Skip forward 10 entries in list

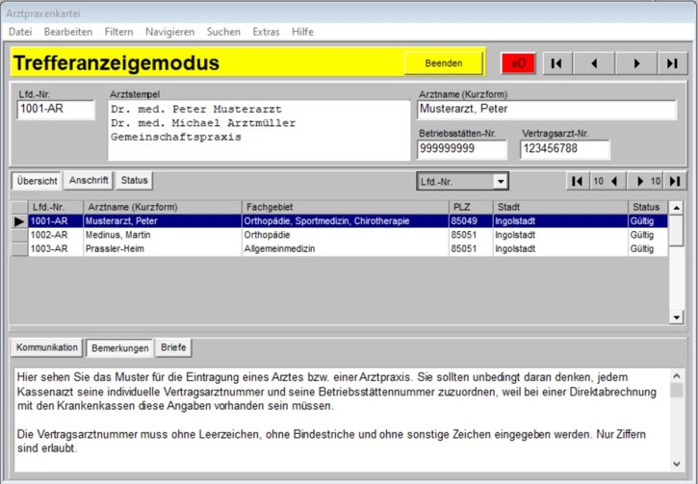pyautogui.click(x=645, y=181)
